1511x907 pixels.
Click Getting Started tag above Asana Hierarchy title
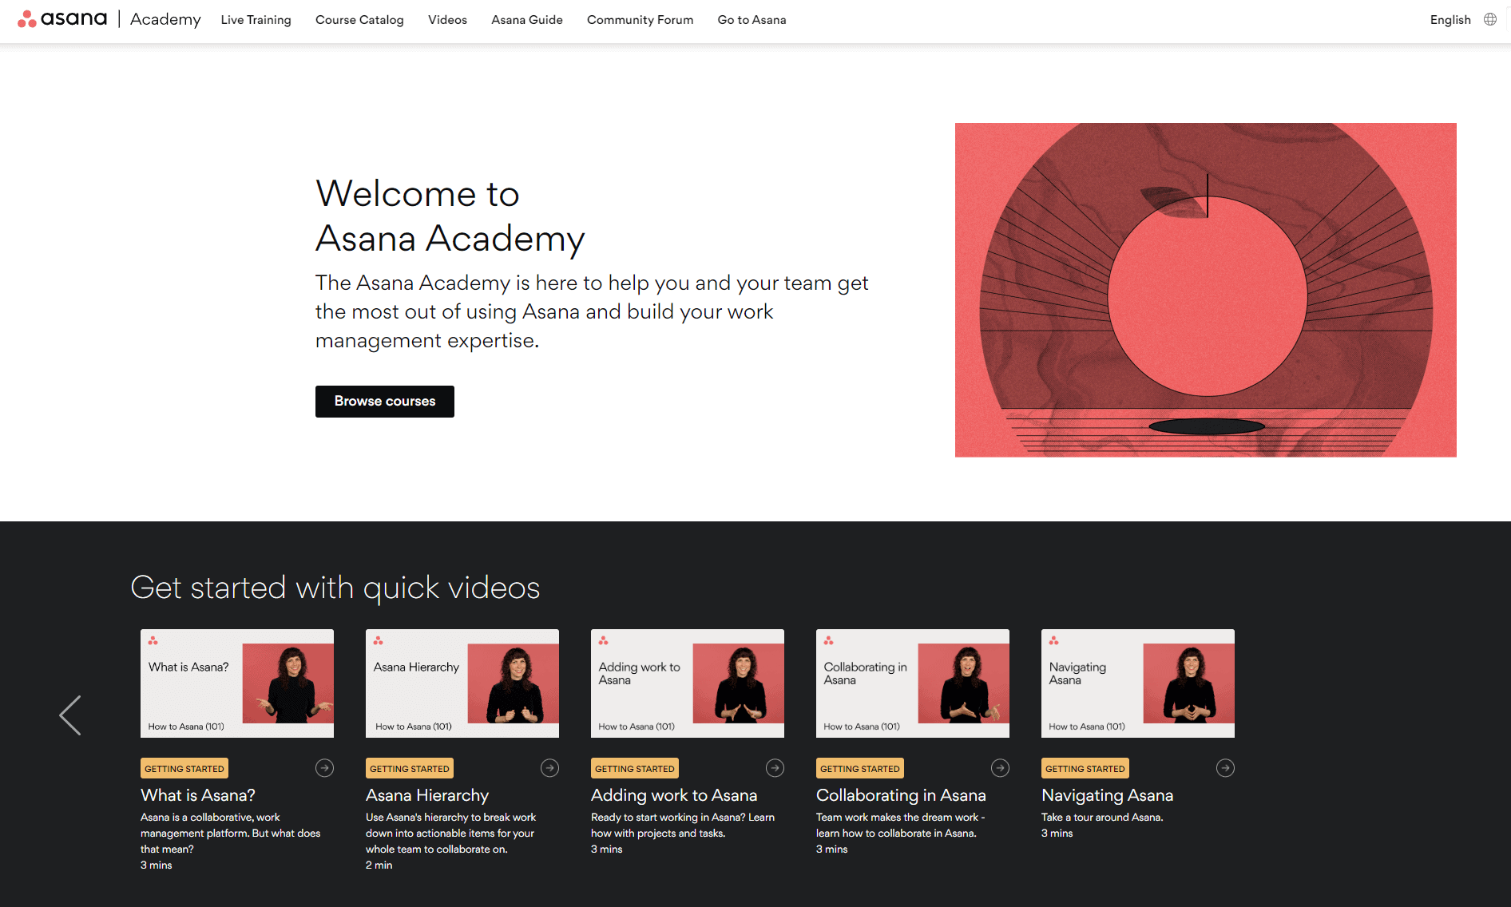point(410,768)
